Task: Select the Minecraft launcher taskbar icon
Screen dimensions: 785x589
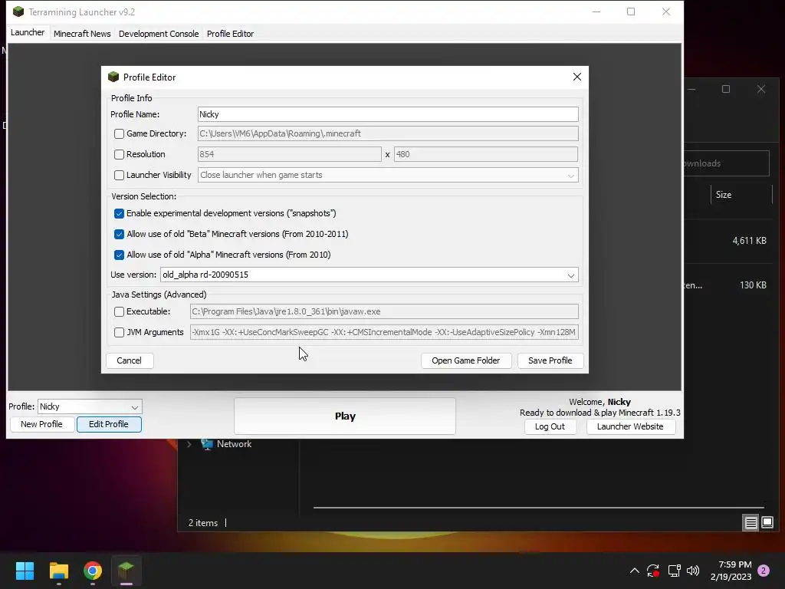Action: tap(126, 571)
